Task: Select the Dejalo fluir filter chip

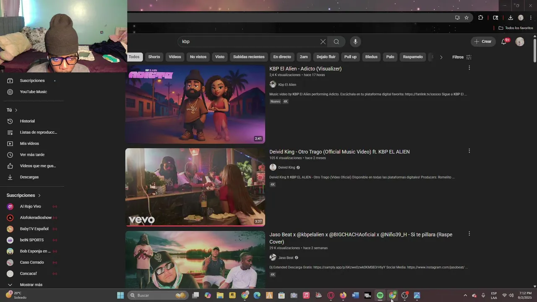Action: click(x=326, y=57)
